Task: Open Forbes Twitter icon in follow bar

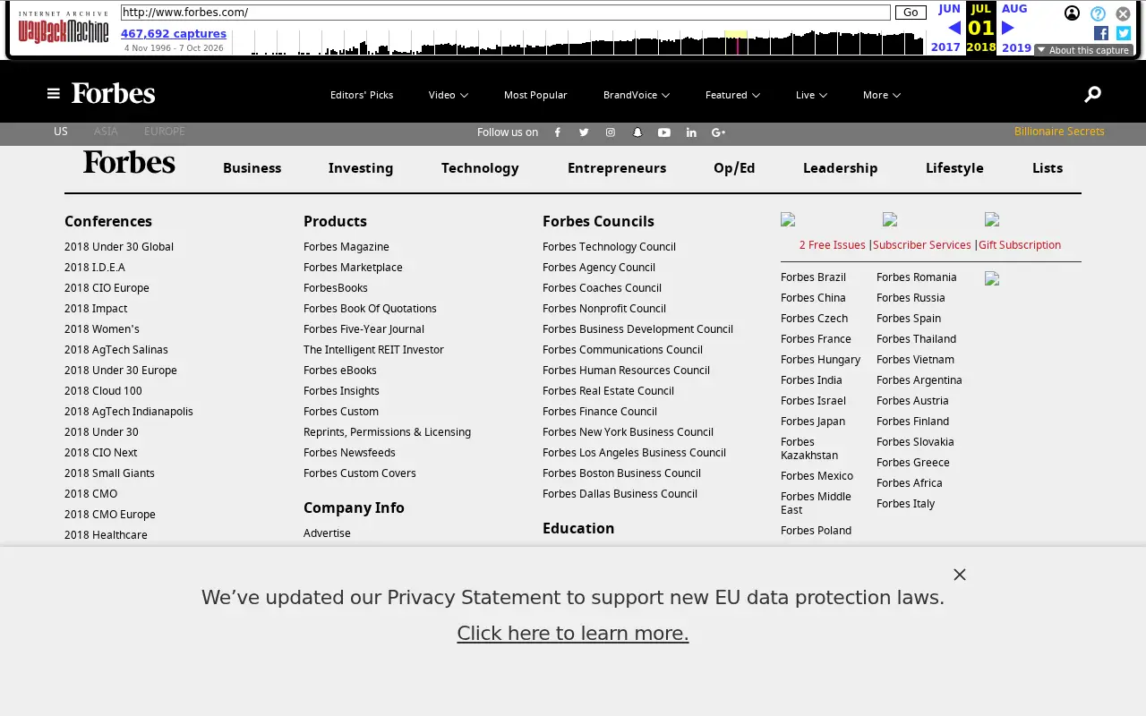Action: coord(584,132)
